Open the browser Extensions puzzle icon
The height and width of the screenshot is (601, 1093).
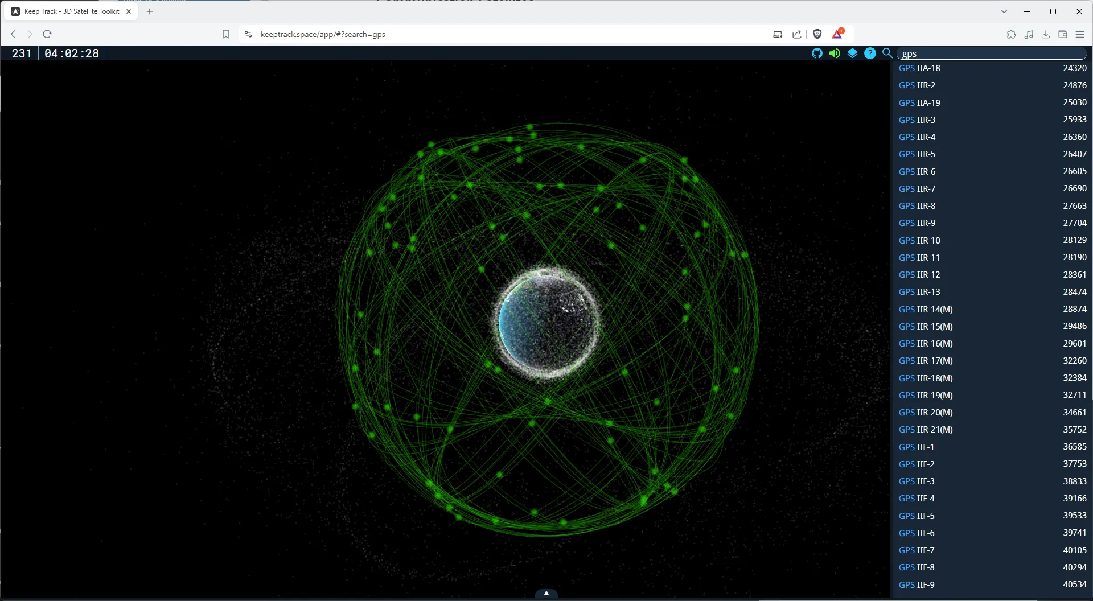[1012, 34]
